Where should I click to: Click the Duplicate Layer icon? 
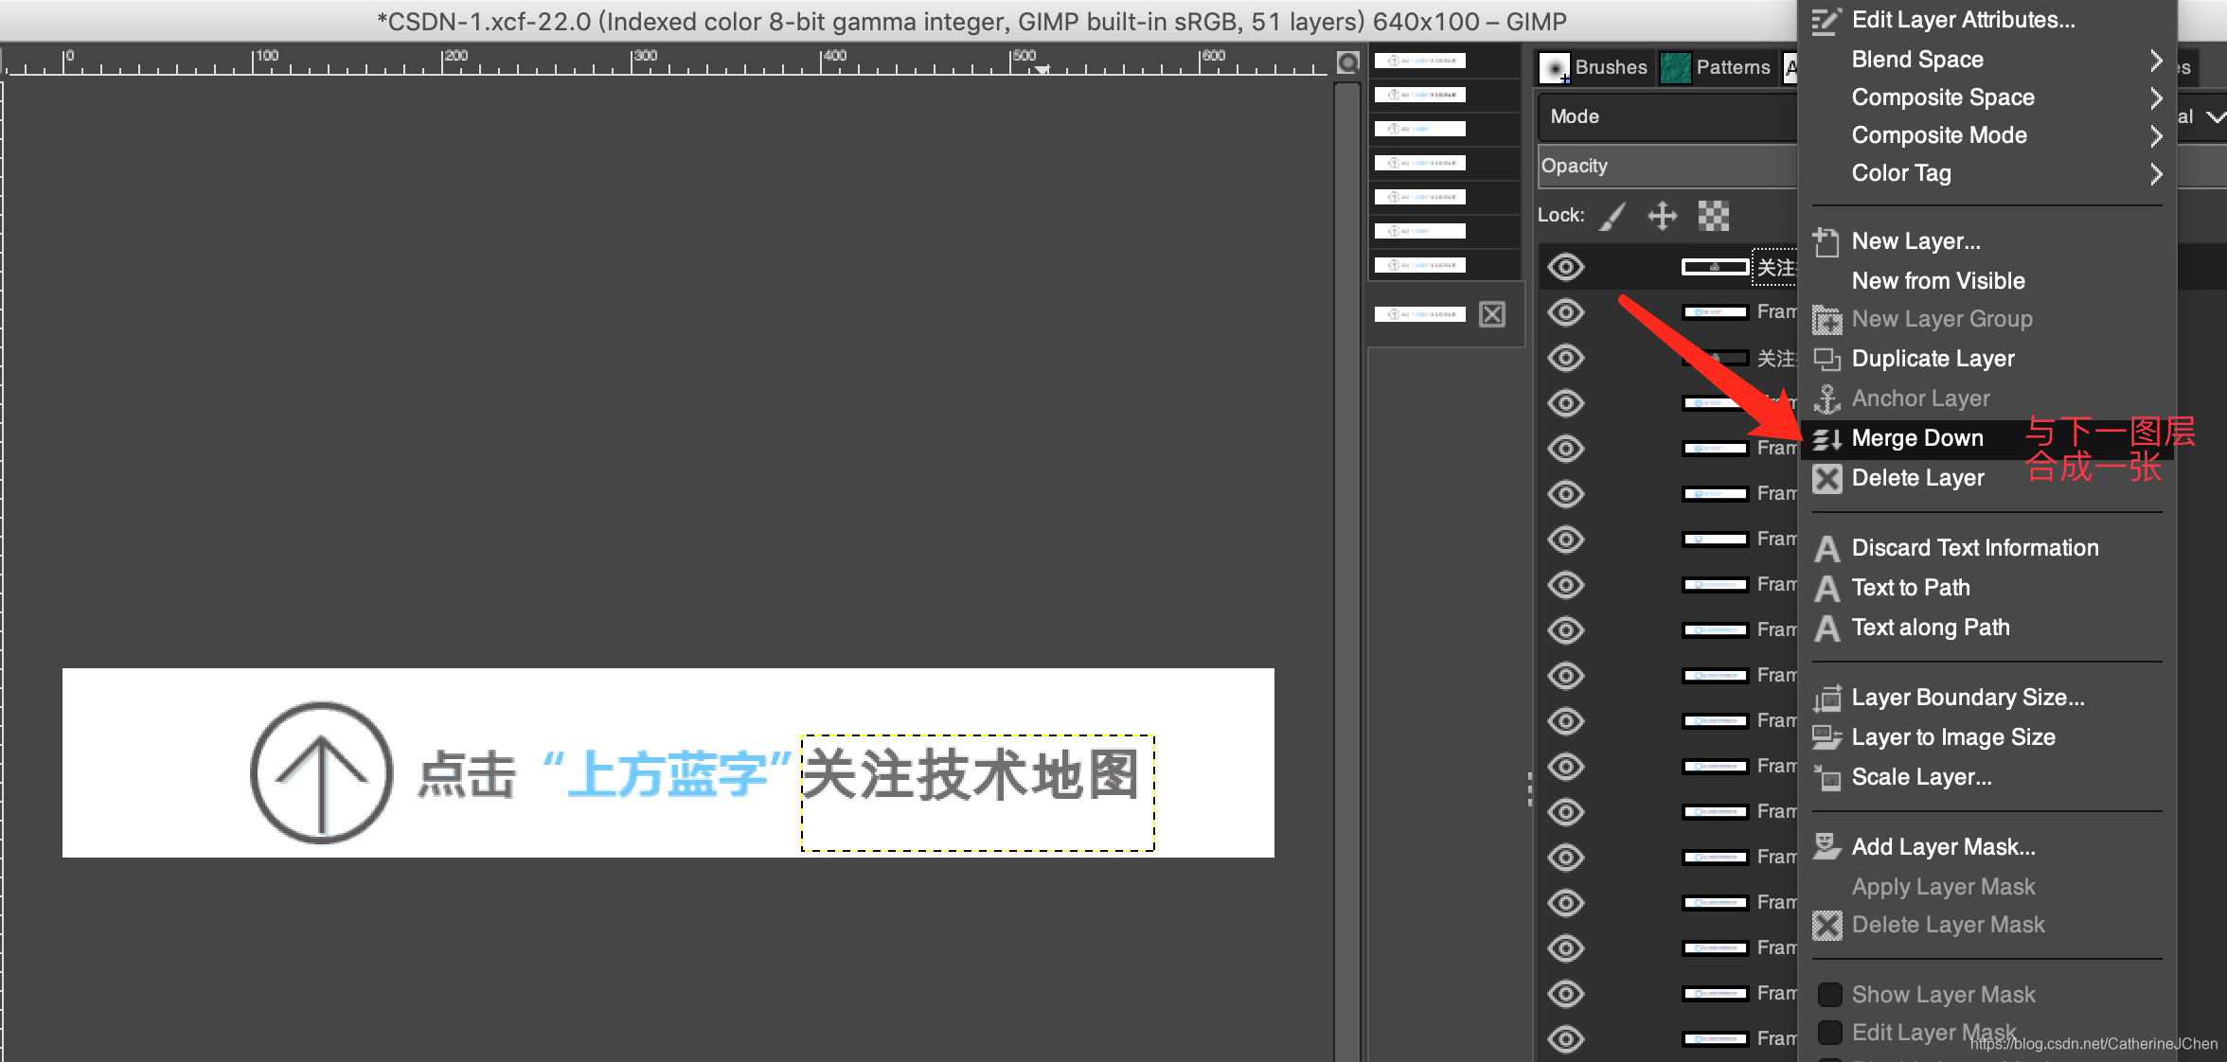coord(1826,360)
